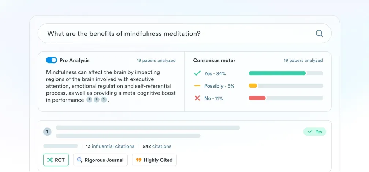Click the result number 1 circle badge
Viewport: 369px width, 172px height.
point(47,131)
